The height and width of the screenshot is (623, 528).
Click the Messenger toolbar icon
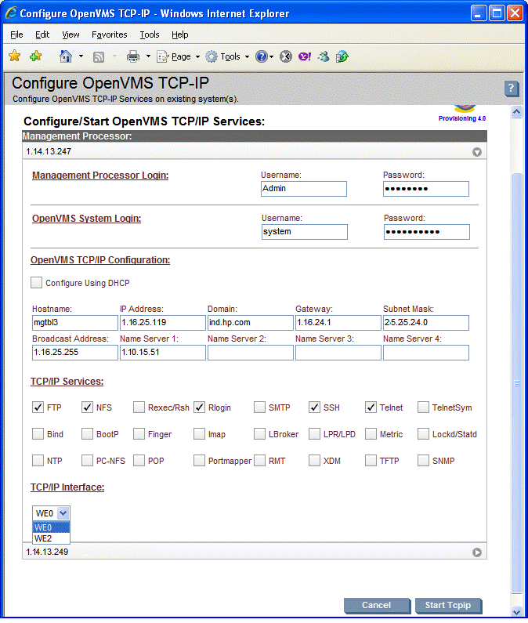pyautogui.click(x=324, y=57)
